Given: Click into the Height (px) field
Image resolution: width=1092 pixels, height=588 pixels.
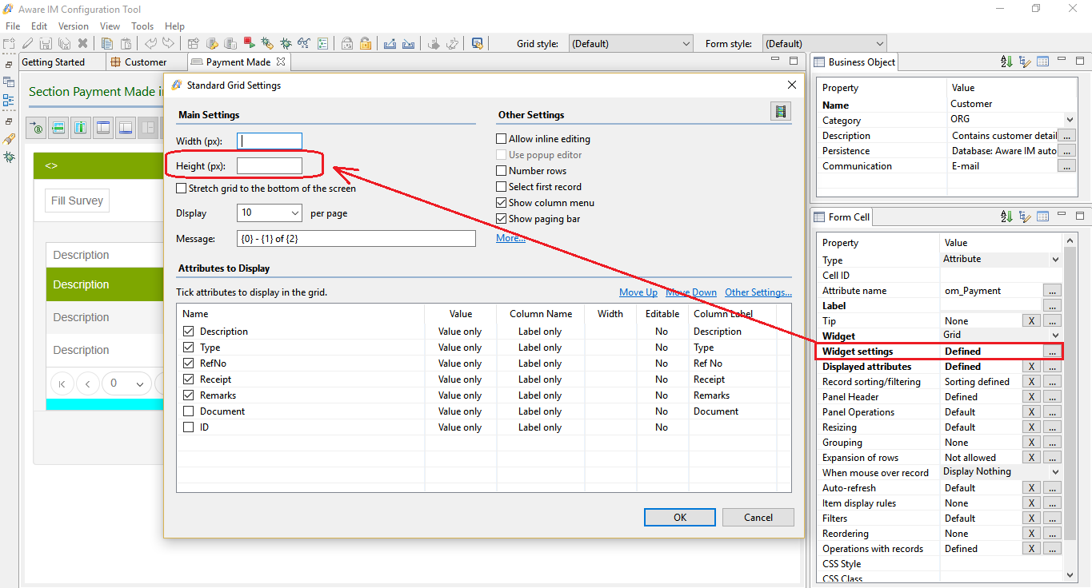Looking at the screenshot, I should coord(270,166).
